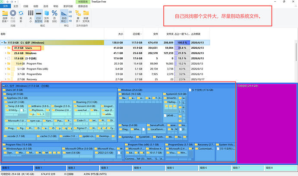Screen dimensions: 298x176
Task: Toggle the 已分配空间 allocated space mode
Action: (x=38, y=16)
